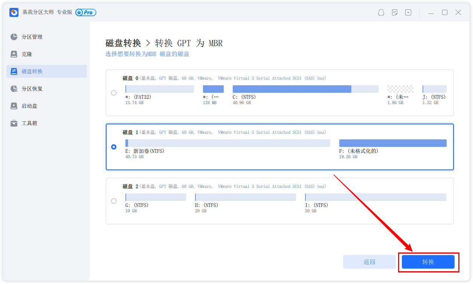Image resolution: width=473 pixels, height=284 pixels.
Task: Click 磁盘转换 in the breadcrumb heading
Action: pos(123,43)
